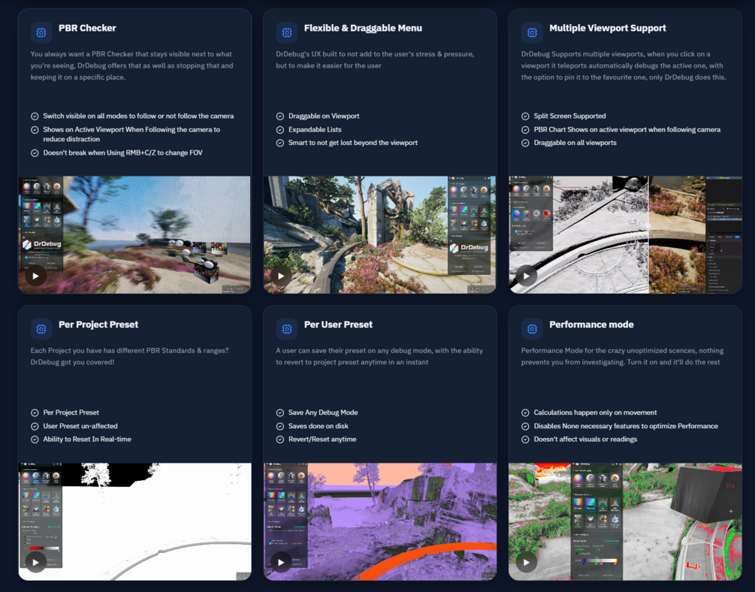Click check icon next to Saves done on disk
This screenshot has width=755, height=592.
(x=279, y=426)
